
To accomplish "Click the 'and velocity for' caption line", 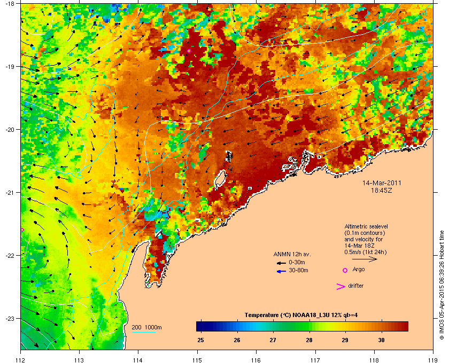I will [x=363, y=239].
